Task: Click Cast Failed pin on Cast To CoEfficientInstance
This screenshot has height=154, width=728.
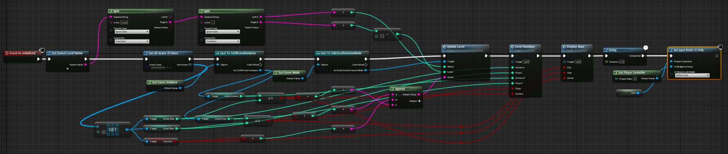Action: [261, 65]
